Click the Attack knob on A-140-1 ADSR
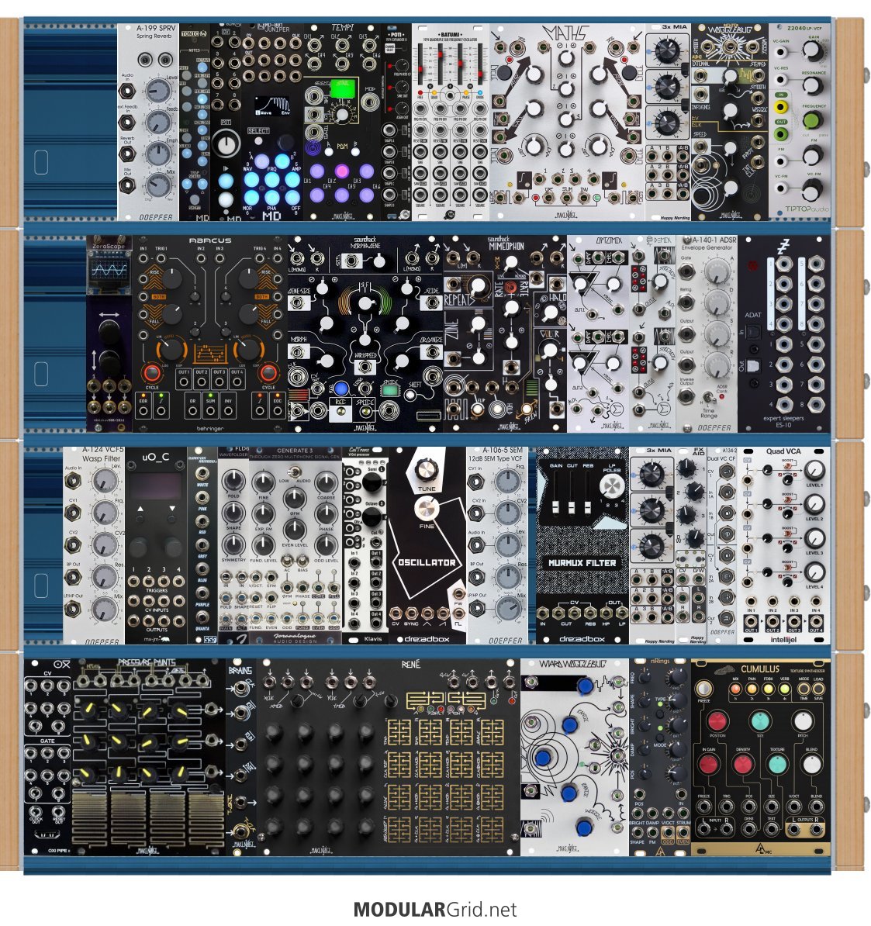This screenshot has height=926, width=871. point(717,271)
